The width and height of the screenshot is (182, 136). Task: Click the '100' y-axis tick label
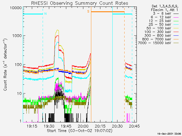tap(18, 65)
